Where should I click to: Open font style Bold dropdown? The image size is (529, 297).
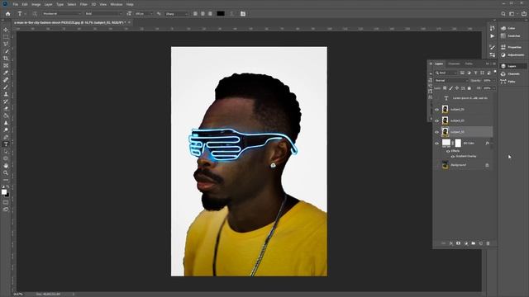(103, 14)
